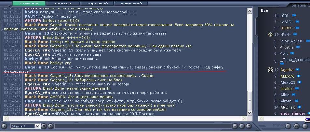310x132 pixels.
Task: Click the round button left of color dropdown
Action: click(4, 126)
